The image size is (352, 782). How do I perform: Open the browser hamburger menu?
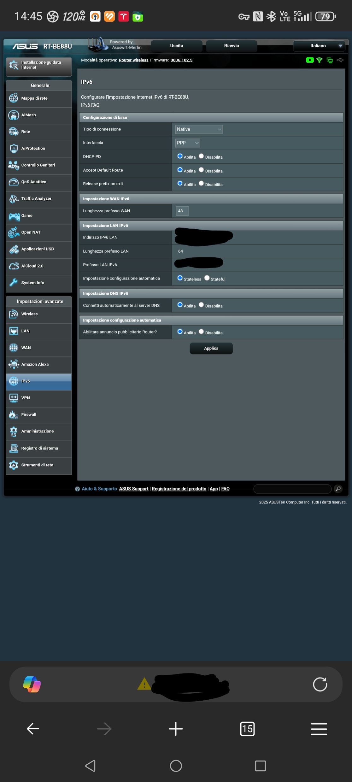pyautogui.click(x=319, y=729)
